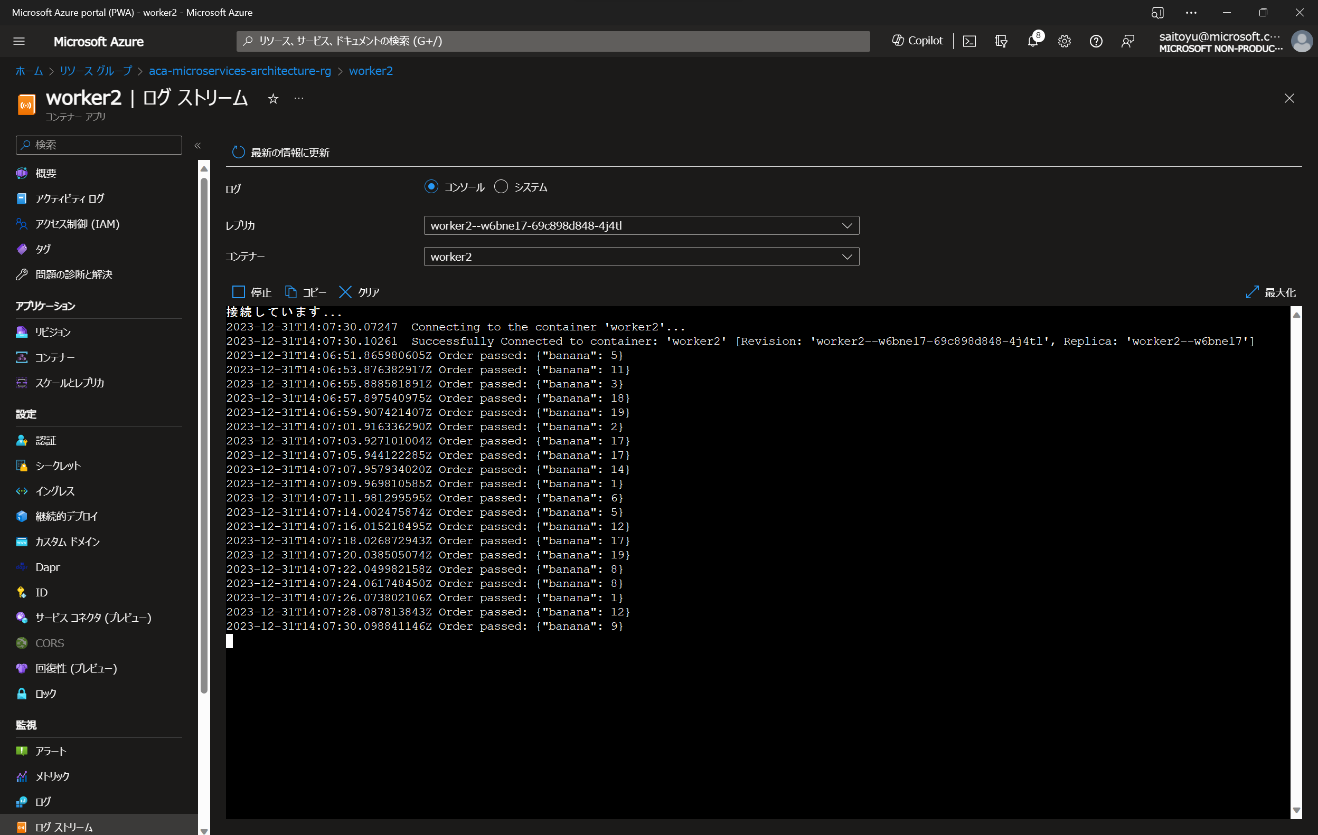Open the notifications bell icon
The height and width of the screenshot is (835, 1318).
click(x=1032, y=41)
